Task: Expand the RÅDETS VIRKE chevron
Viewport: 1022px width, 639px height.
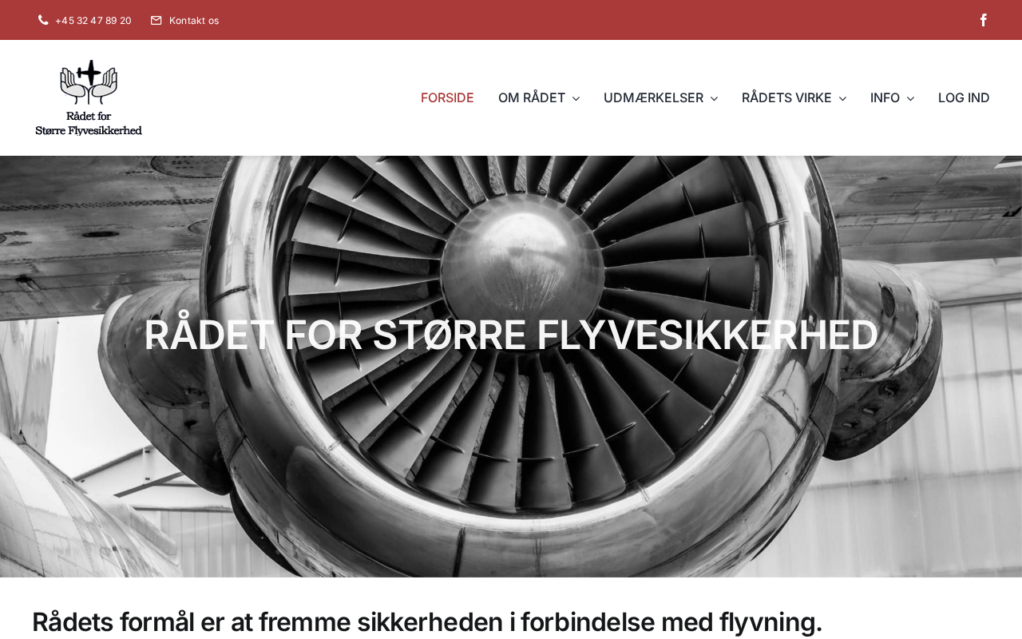Action: 842,98
